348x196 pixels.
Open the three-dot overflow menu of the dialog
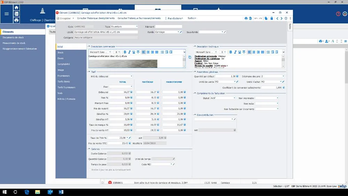pyautogui.click(x=290, y=18)
